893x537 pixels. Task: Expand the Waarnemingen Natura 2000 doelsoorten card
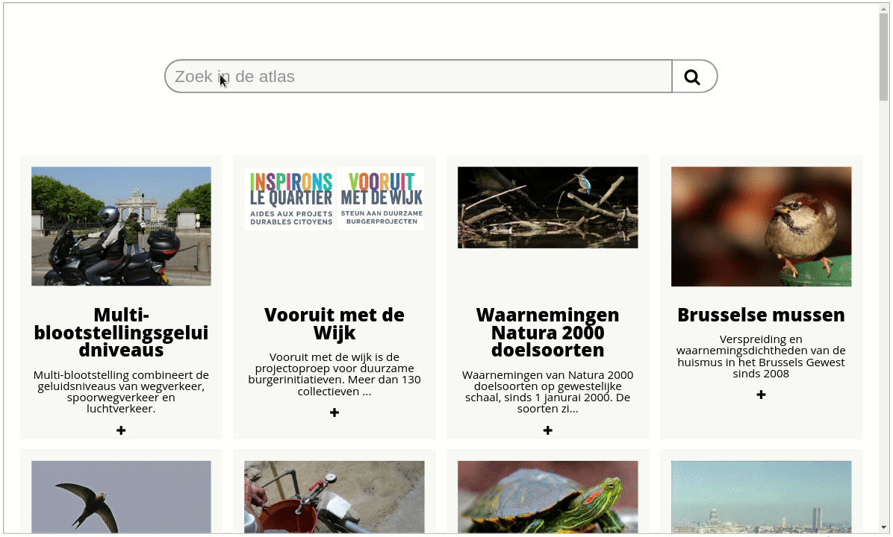[547, 429]
